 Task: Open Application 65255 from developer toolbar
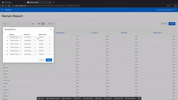(53, 98)
